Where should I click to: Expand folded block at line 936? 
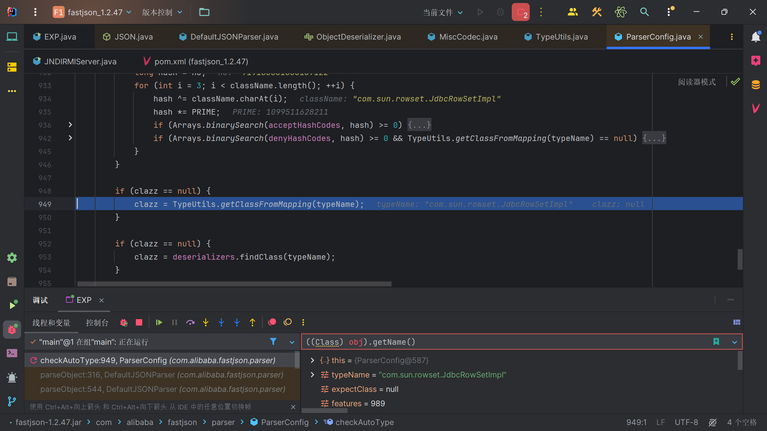click(70, 125)
